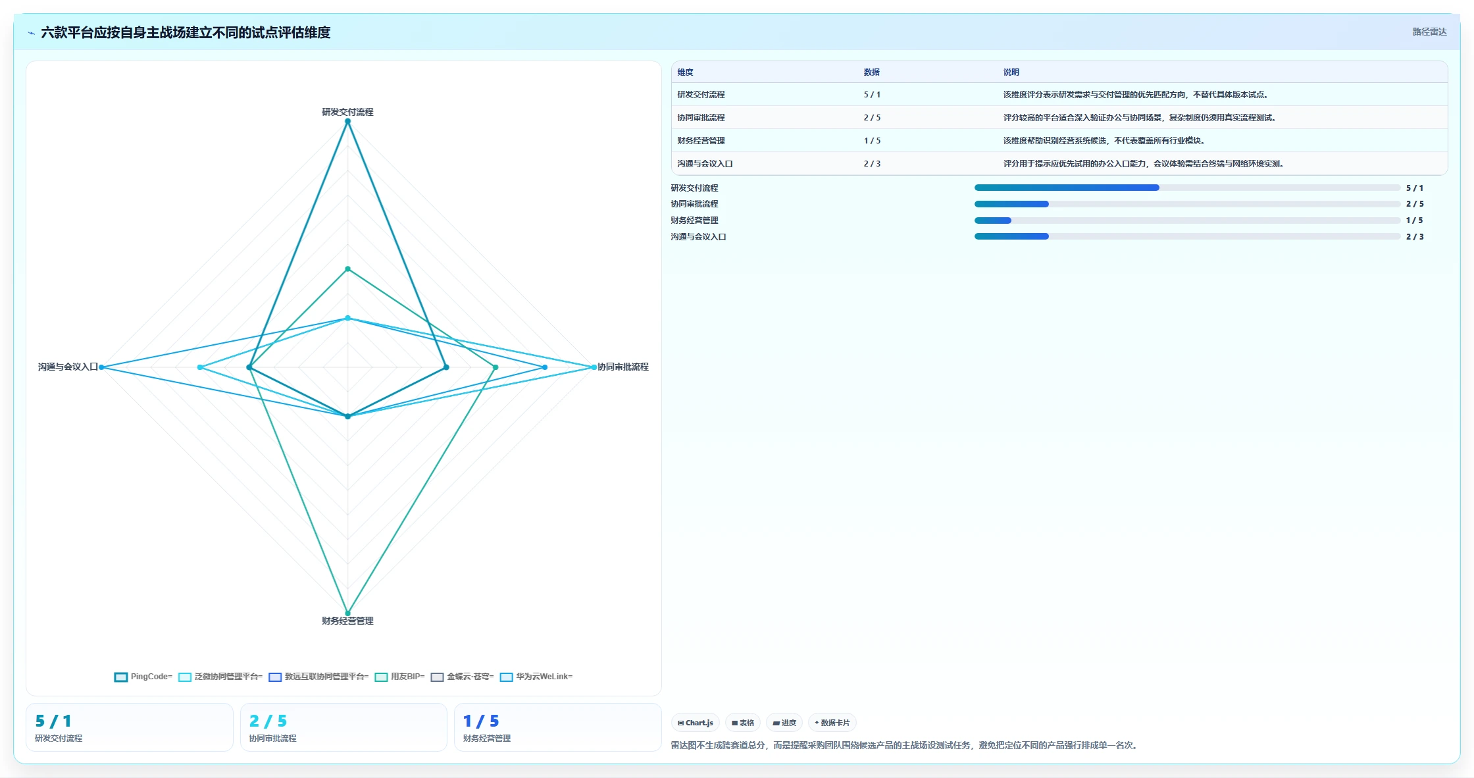Toggle the 泛微协同管理平台 legend series
Viewport: 1474px width, 778px height.
[x=220, y=677]
